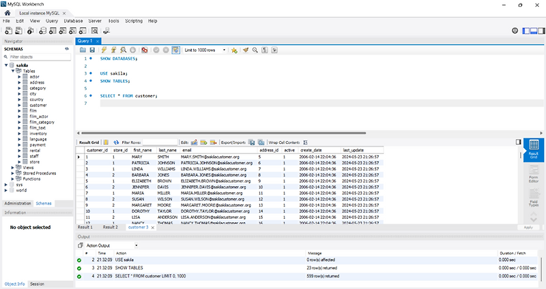546x289 pixels.
Task: Toggle stop-on-error red circles icon
Action: 145,50
